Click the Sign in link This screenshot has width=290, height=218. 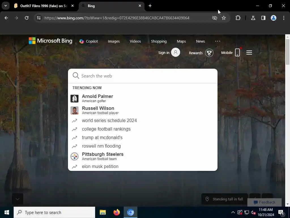164,53
